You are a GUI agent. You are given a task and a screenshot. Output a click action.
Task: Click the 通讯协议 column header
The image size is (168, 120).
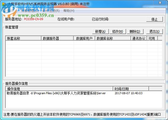pos(139,38)
